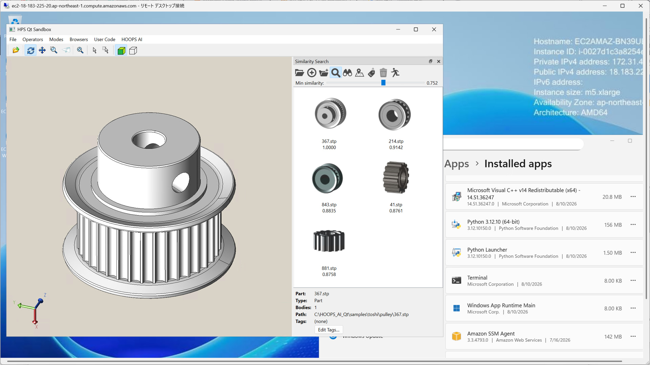Click the 1.0000 score under 367.stp
Viewport: 650px width, 365px height.
pos(329,147)
